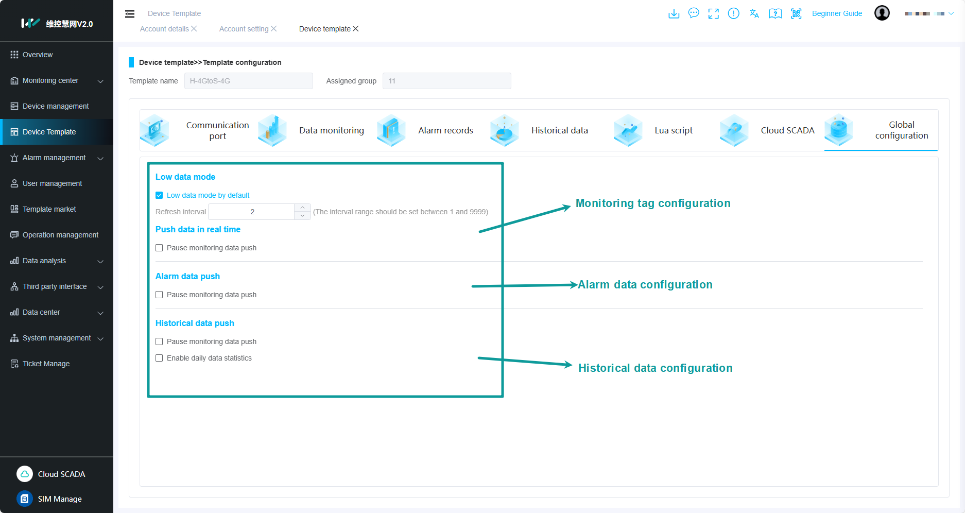Close the Account setting tab
The height and width of the screenshot is (513, 965).
[x=274, y=29]
